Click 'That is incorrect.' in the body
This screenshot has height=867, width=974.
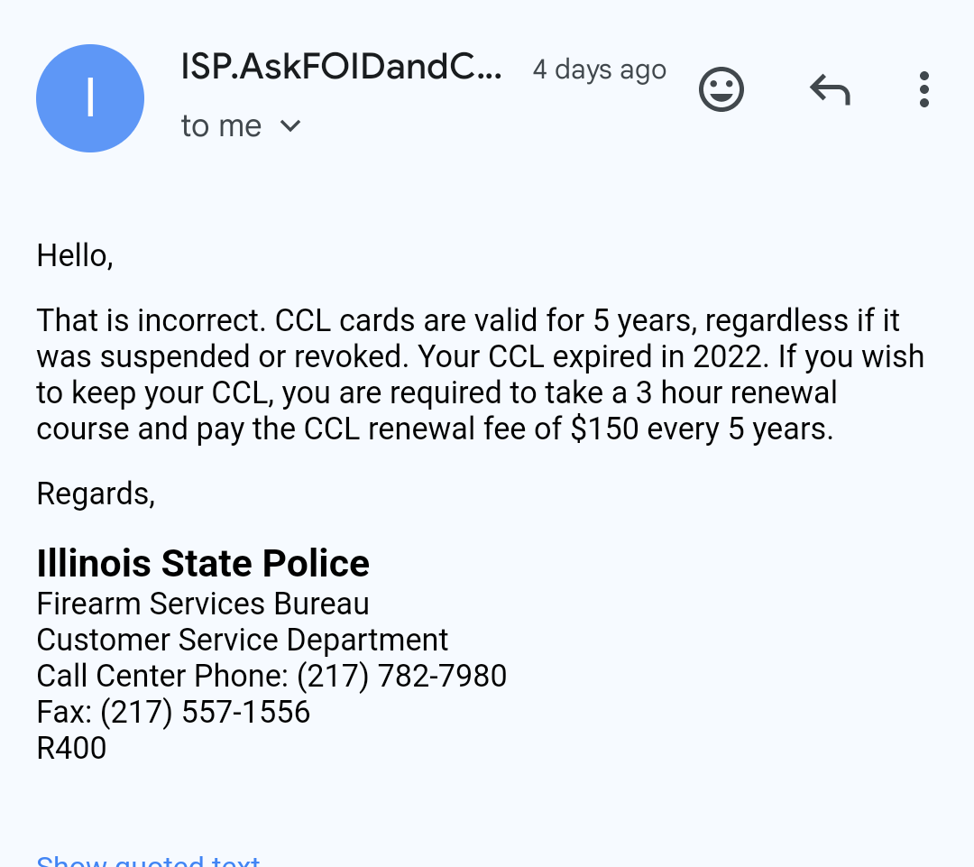point(152,320)
